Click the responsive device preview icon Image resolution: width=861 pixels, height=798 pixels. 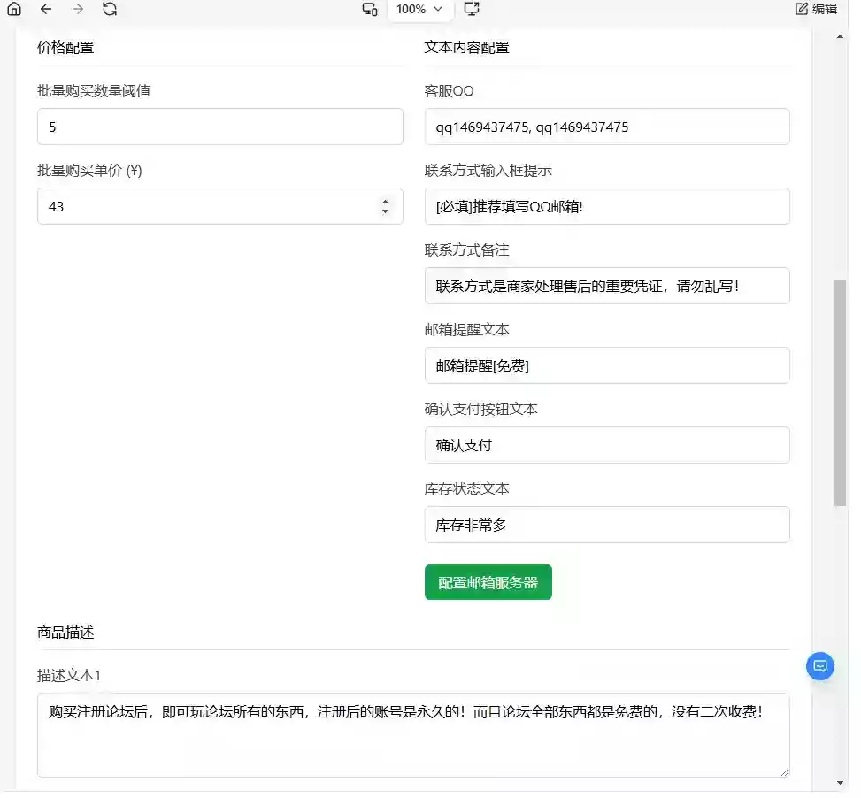[370, 10]
